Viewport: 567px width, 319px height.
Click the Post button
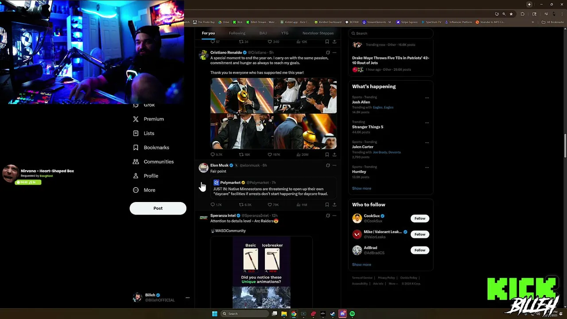click(158, 208)
